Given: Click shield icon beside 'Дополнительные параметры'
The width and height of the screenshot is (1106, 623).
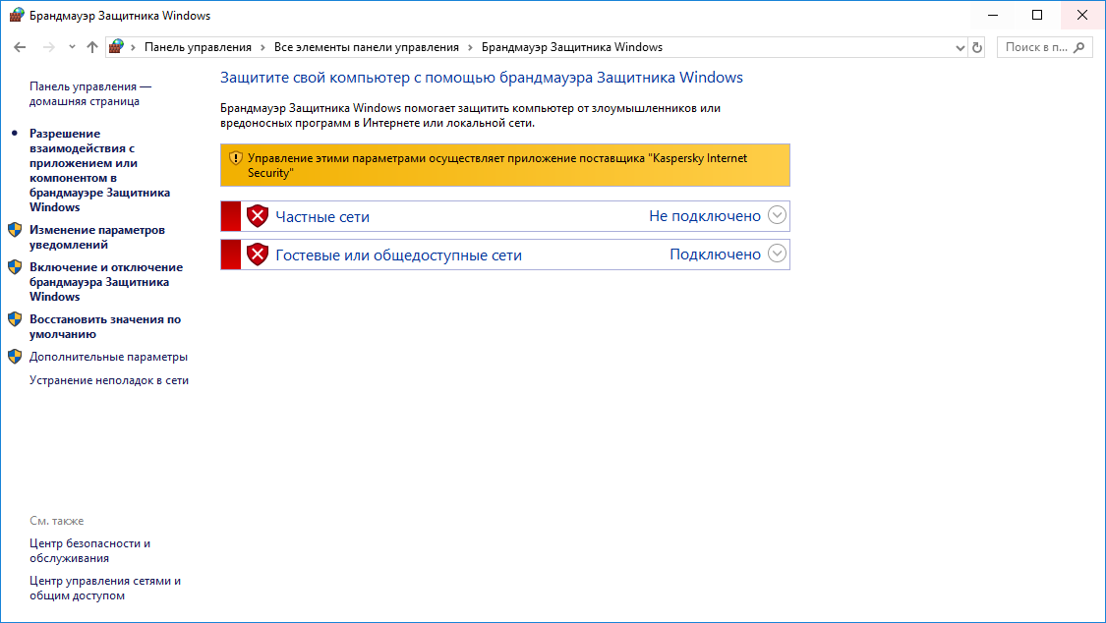Looking at the screenshot, I should tap(15, 357).
